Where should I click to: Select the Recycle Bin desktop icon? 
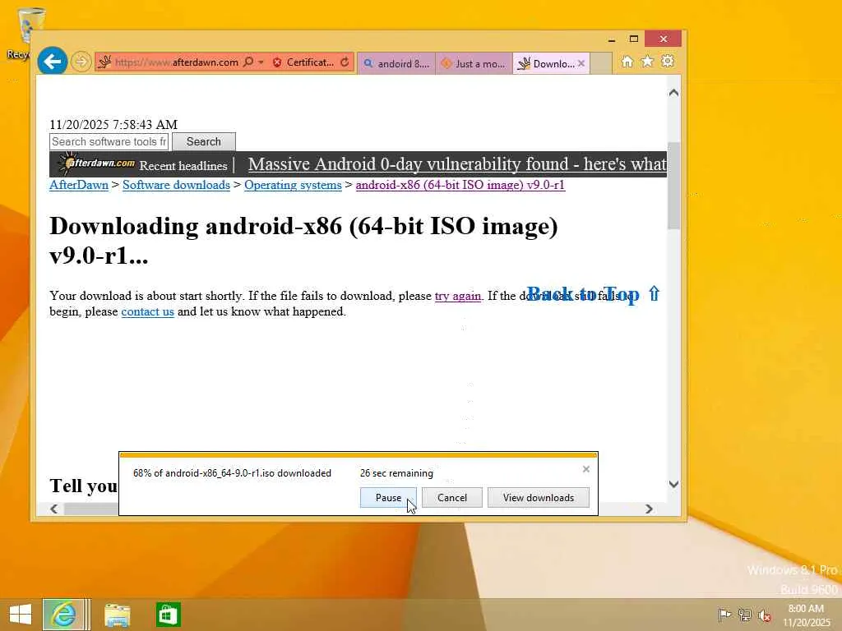point(25,32)
